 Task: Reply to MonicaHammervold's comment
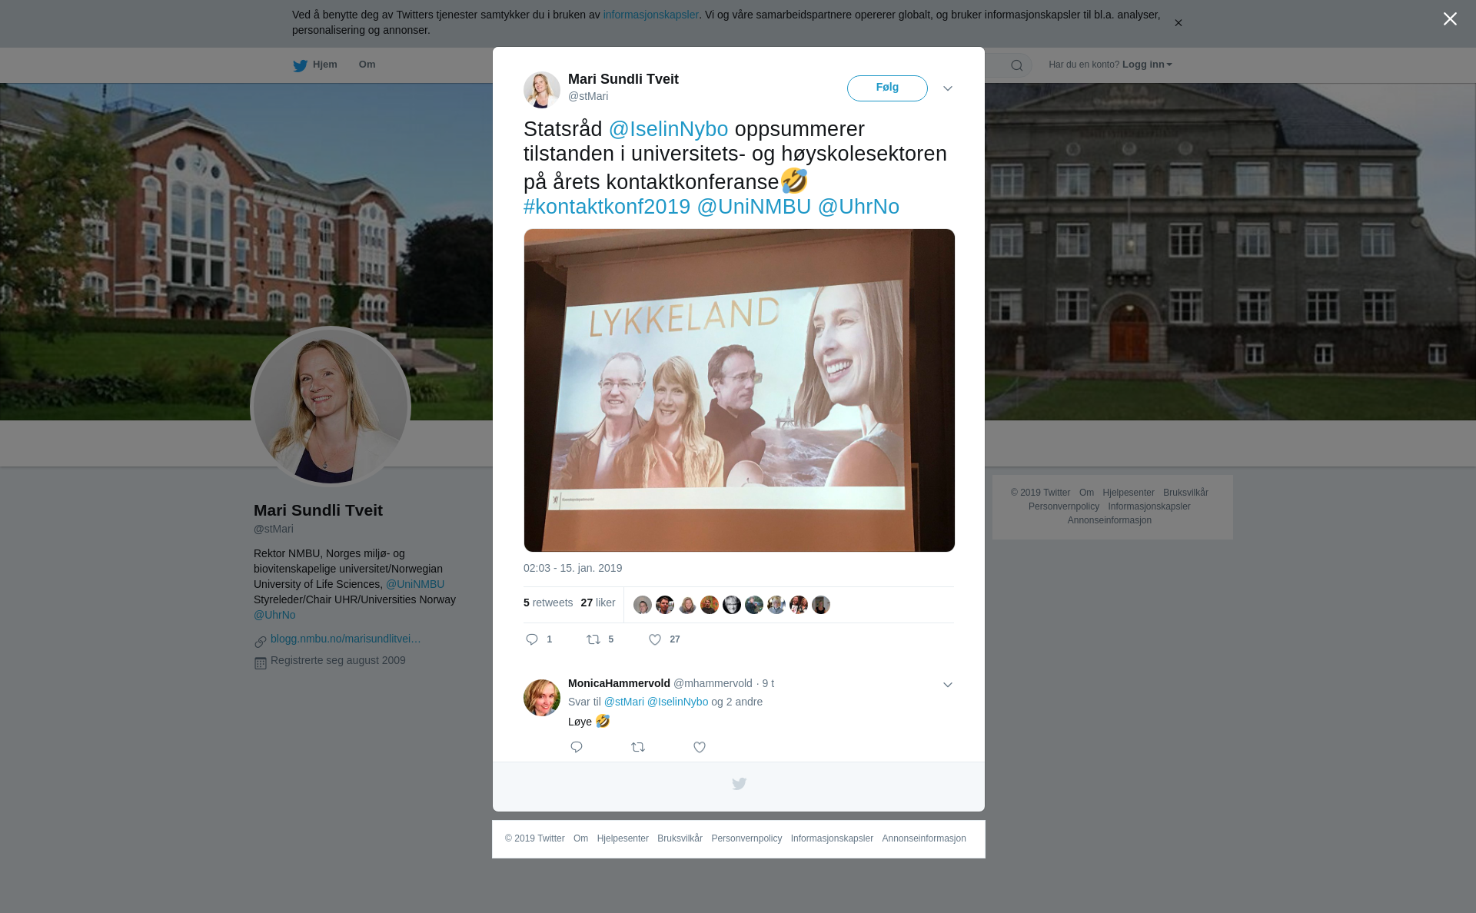(x=577, y=747)
